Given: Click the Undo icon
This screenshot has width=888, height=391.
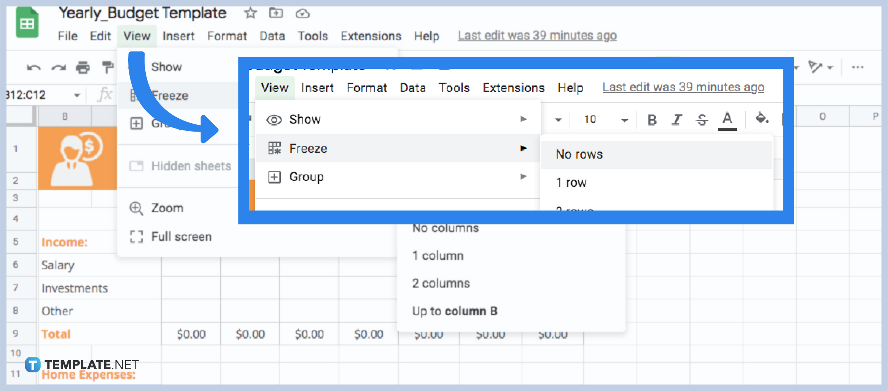Looking at the screenshot, I should tap(33, 67).
